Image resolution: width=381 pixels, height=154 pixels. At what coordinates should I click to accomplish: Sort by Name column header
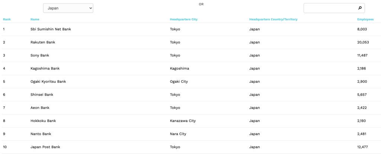pos(35,19)
